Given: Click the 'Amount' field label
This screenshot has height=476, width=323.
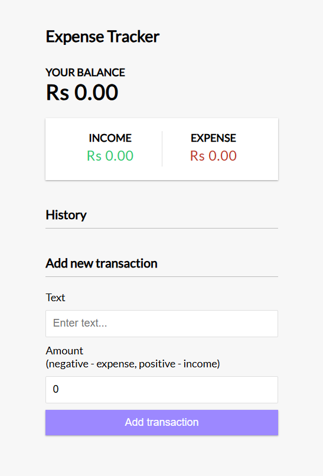Looking at the screenshot, I should [64, 351].
